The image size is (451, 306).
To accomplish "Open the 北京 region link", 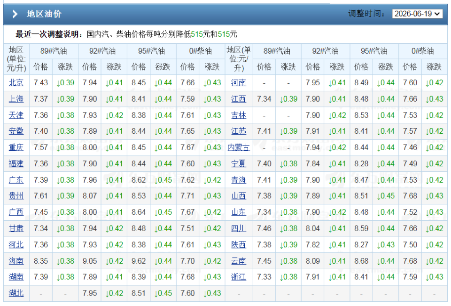I will [x=16, y=83].
